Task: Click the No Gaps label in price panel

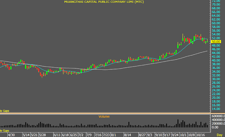Action: (x=5, y=111)
